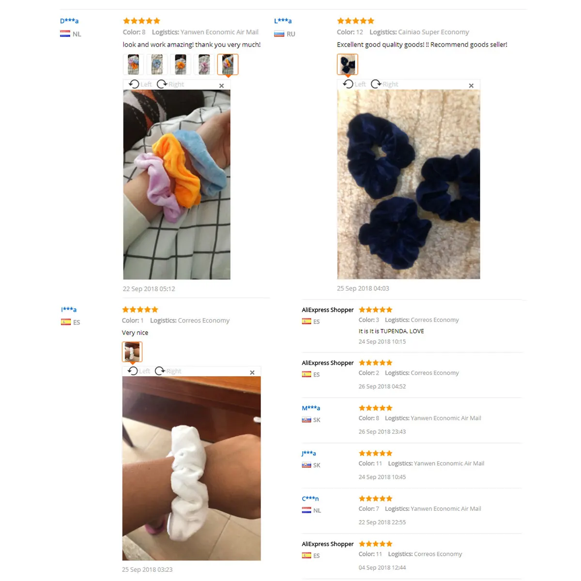Close the enlarged white scrunchie photo
Screen dimensions: 581x581
tap(252, 372)
